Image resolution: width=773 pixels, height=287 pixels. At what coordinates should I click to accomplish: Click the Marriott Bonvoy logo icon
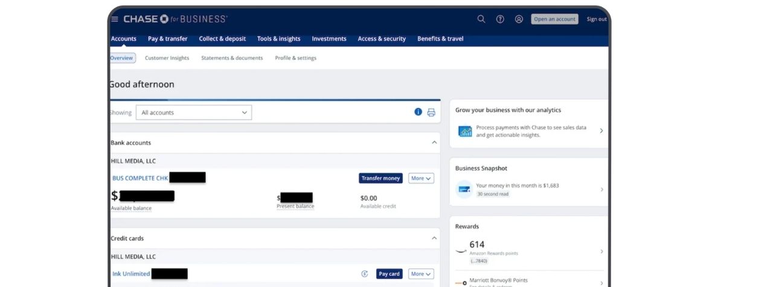[461, 283]
